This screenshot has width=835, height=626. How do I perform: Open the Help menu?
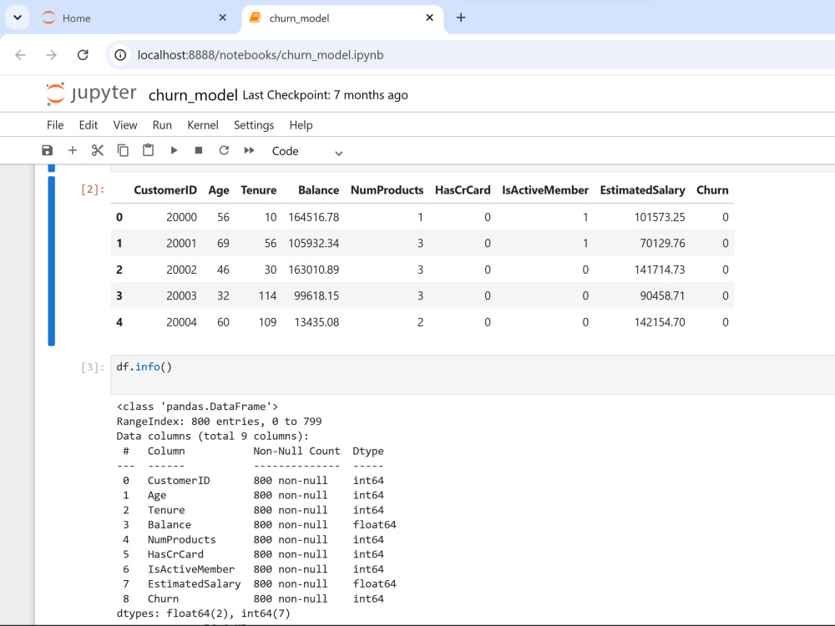pos(301,125)
